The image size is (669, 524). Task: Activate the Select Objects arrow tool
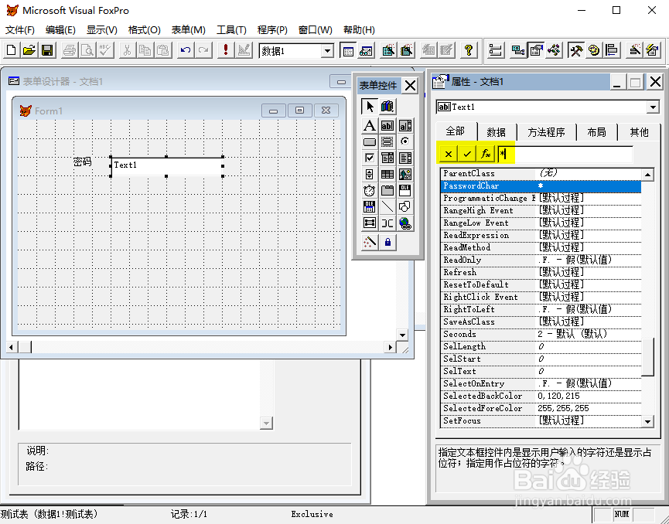pyautogui.click(x=370, y=107)
